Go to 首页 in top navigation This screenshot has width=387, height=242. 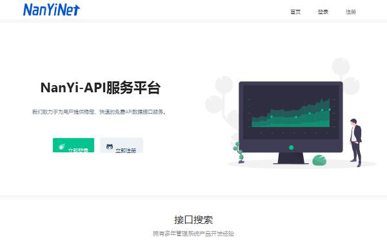tap(295, 12)
